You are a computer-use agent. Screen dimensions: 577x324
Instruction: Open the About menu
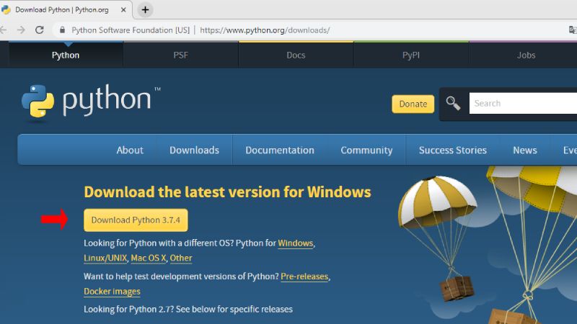coord(130,150)
